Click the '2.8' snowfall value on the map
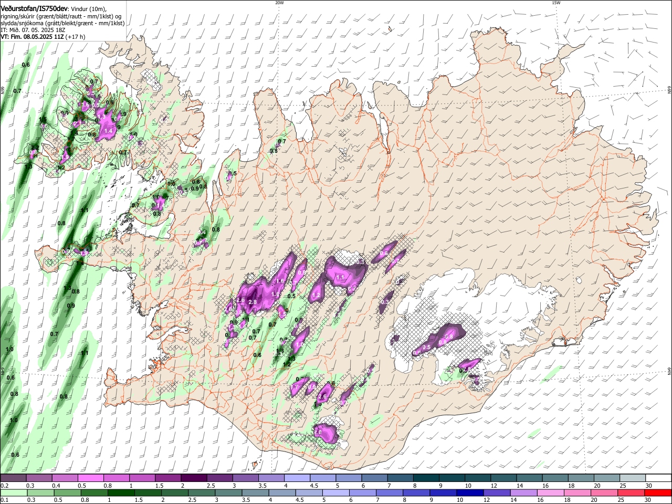 pos(253,302)
